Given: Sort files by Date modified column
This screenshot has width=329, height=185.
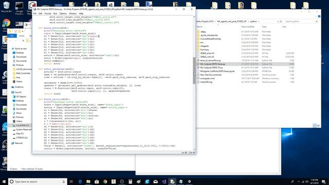Looking at the screenshot, I should click(248, 27).
